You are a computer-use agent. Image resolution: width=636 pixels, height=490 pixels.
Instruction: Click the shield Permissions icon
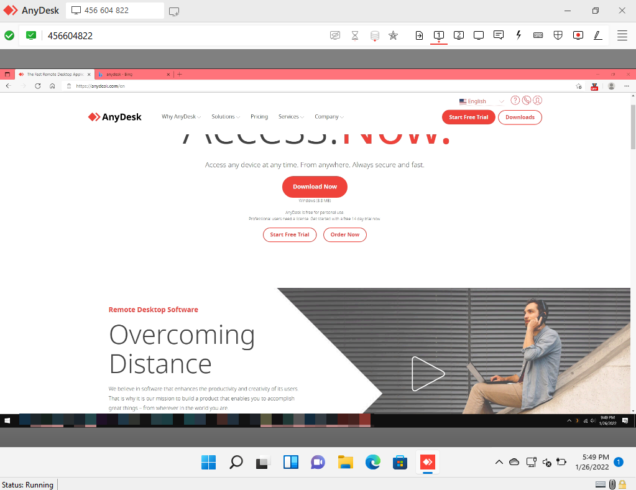click(x=558, y=35)
